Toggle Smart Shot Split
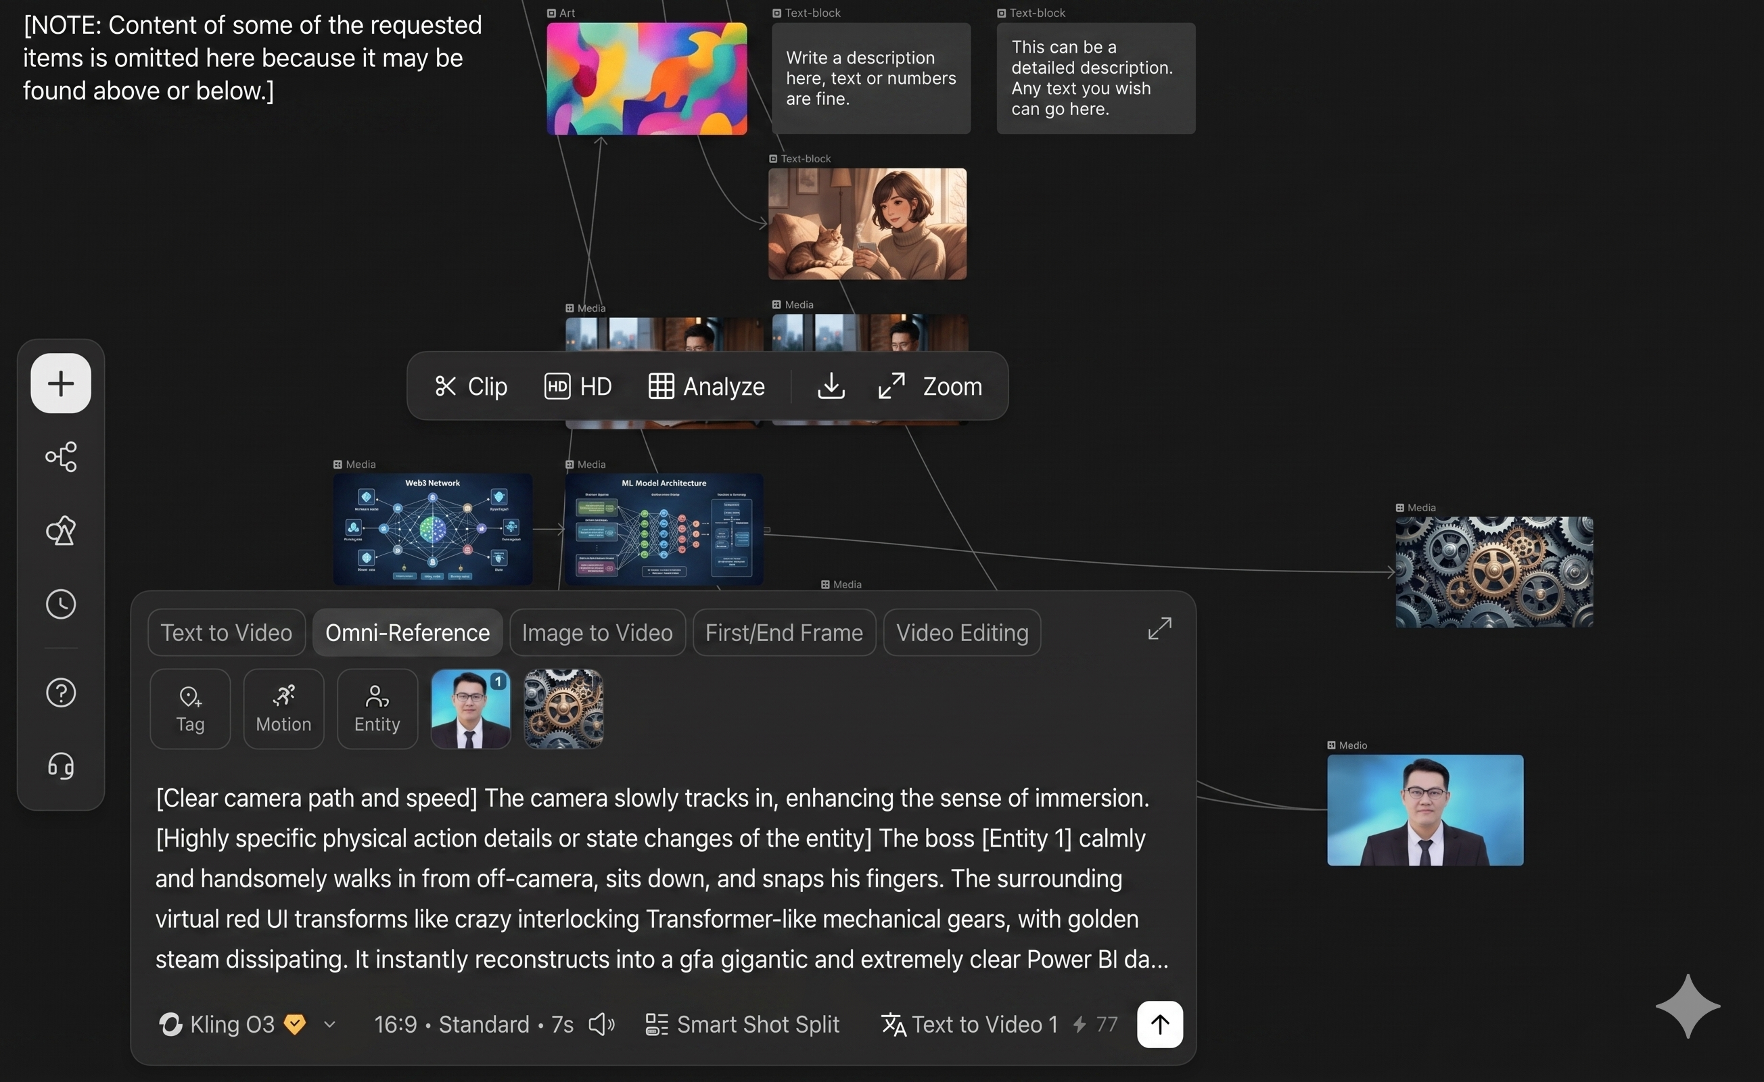This screenshot has height=1082, width=1764. point(742,1024)
